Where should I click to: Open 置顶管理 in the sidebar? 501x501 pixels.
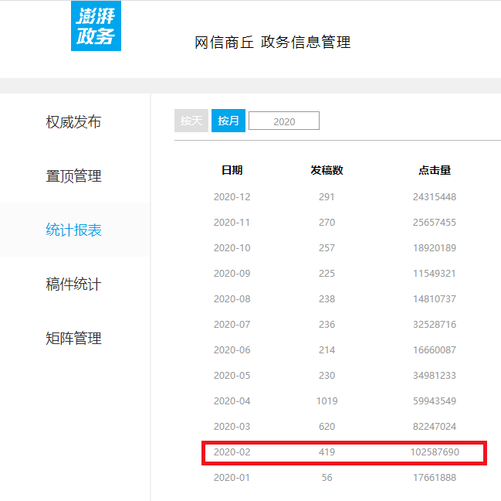pyautogui.click(x=73, y=176)
